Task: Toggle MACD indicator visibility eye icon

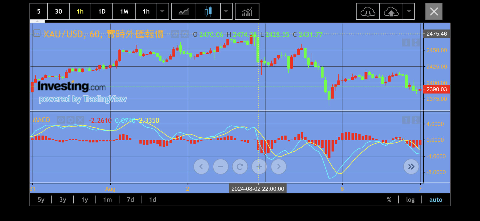Action: tap(61, 120)
